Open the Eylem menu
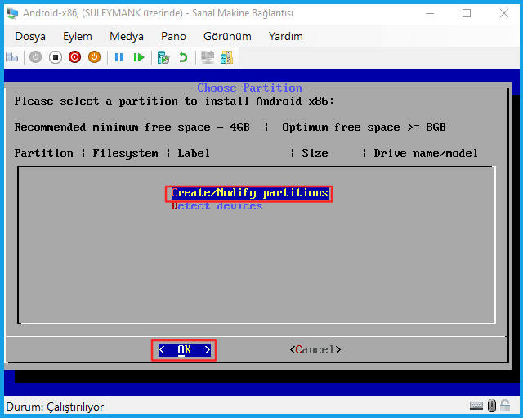Viewport: 523px width, 418px height. pos(78,36)
